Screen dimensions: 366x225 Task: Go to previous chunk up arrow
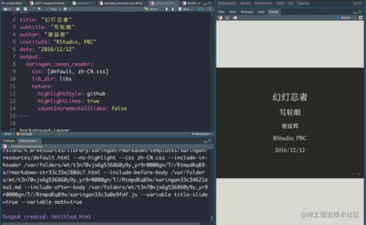(x=167, y=9)
